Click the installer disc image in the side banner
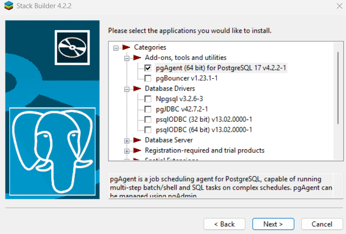This screenshot has width=346, height=234. pyautogui.click(x=72, y=48)
